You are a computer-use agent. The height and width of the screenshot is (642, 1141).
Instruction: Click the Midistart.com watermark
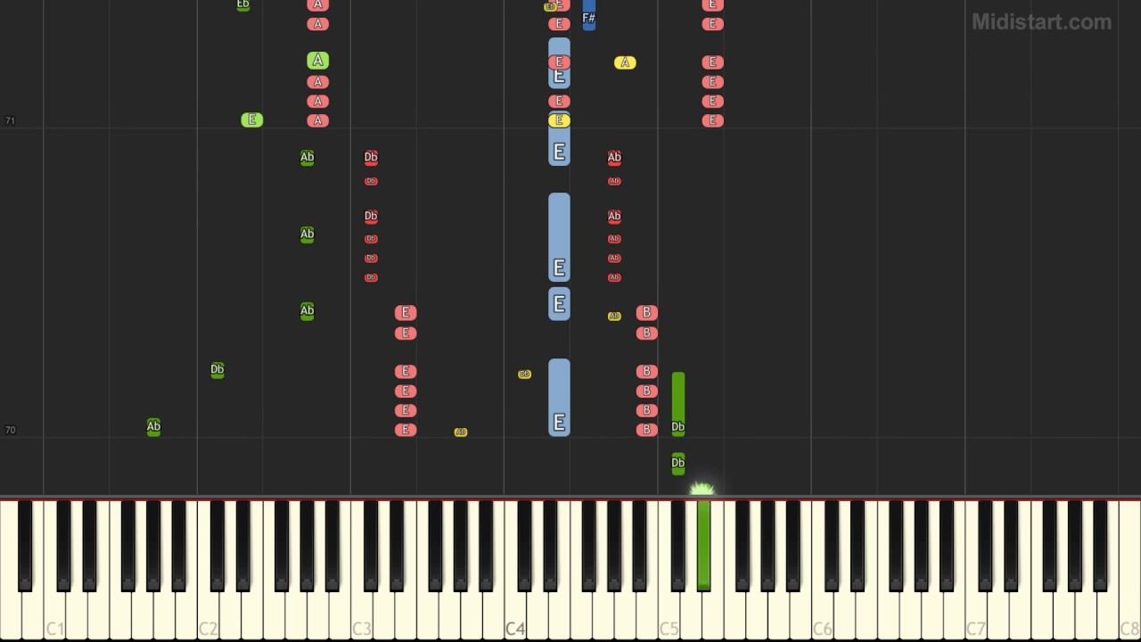pos(1041,22)
